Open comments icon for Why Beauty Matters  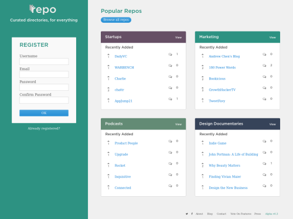(264, 163)
